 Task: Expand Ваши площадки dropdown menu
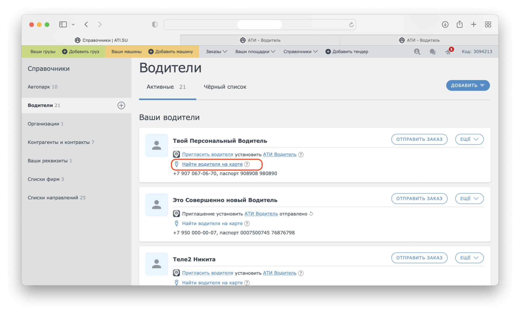[255, 52]
